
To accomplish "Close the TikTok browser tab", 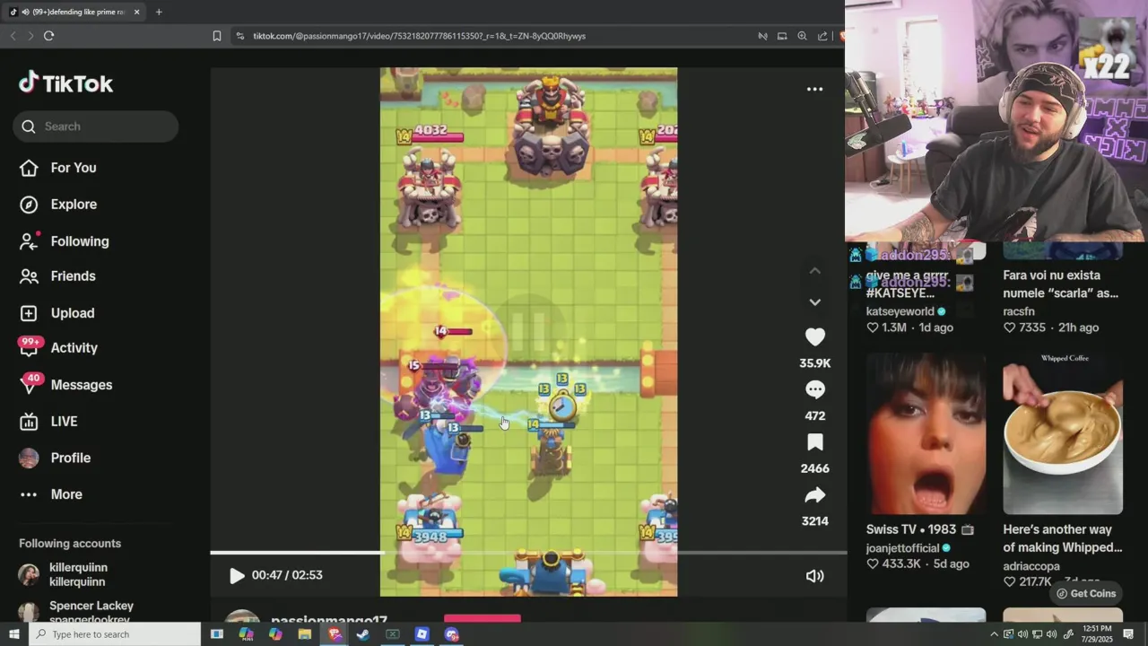I will click(136, 12).
